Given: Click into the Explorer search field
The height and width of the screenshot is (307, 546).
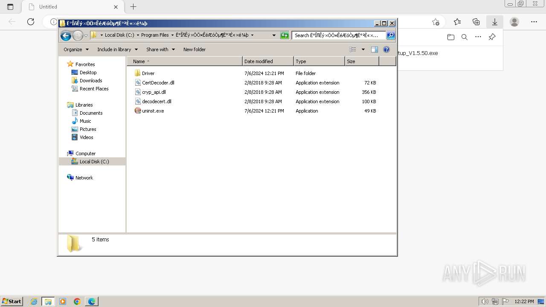Looking at the screenshot, I should 339,35.
